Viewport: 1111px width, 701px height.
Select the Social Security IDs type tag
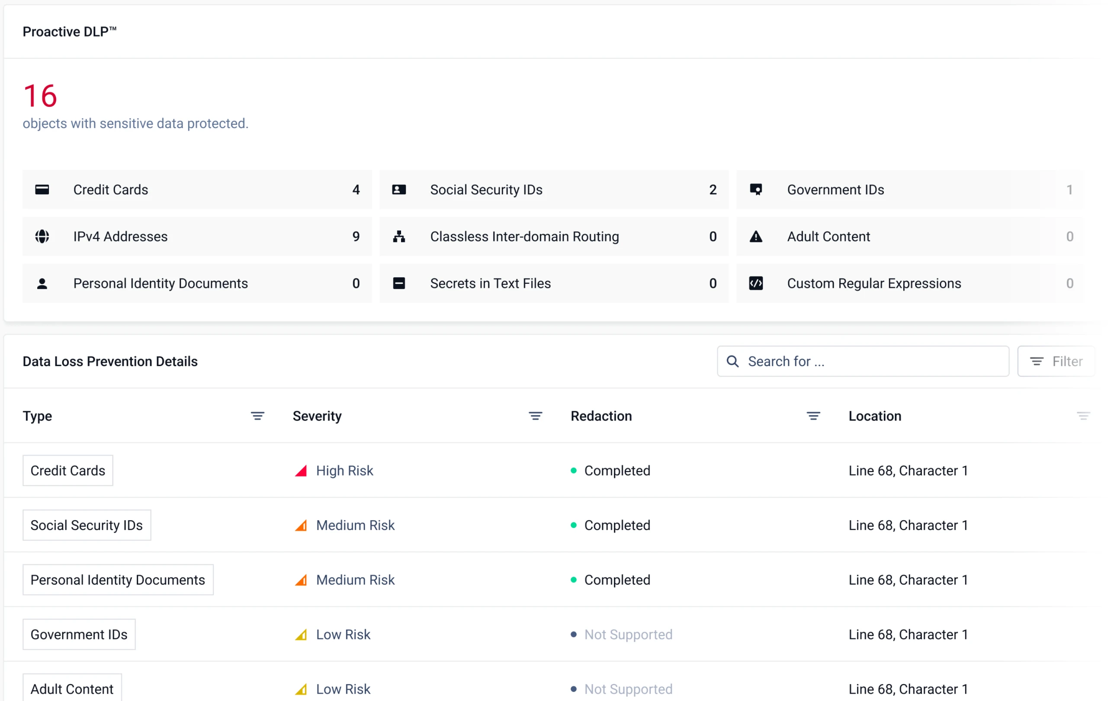(x=87, y=525)
